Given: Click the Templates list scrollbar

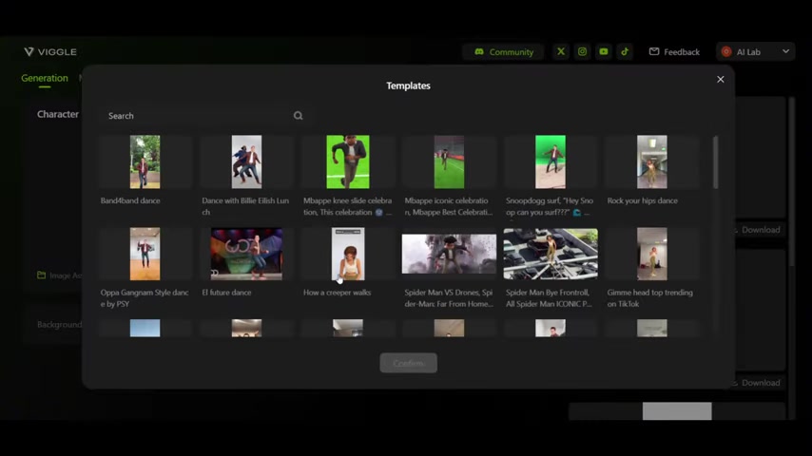Looking at the screenshot, I should pyautogui.click(x=715, y=162).
